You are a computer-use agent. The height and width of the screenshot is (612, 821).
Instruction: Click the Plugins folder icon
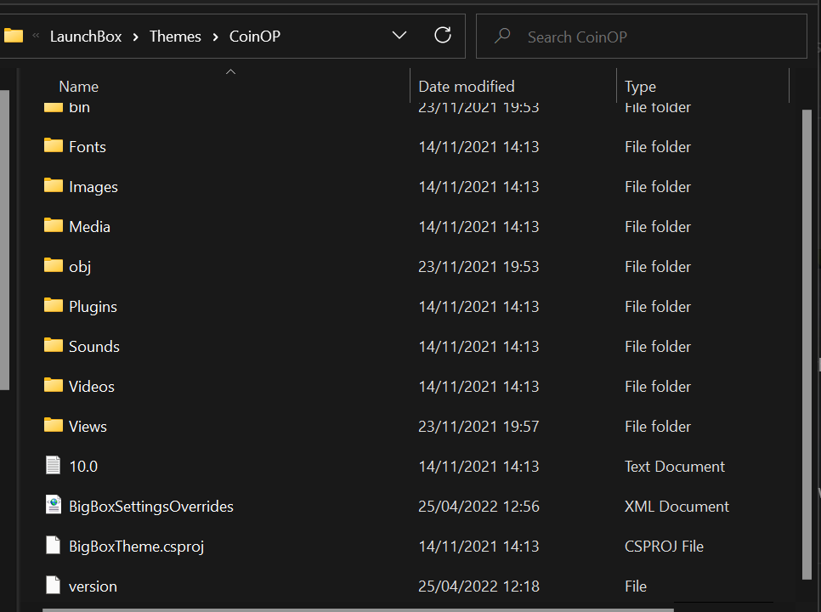click(x=53, y=305)
